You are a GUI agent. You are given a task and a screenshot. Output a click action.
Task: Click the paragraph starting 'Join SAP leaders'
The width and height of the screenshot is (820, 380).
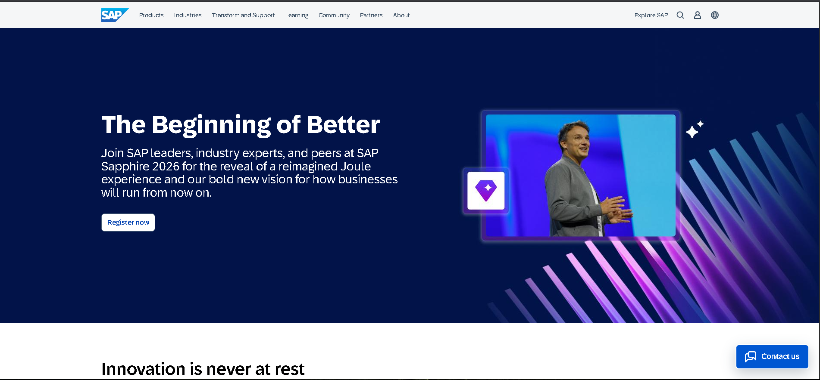[250, 173]
